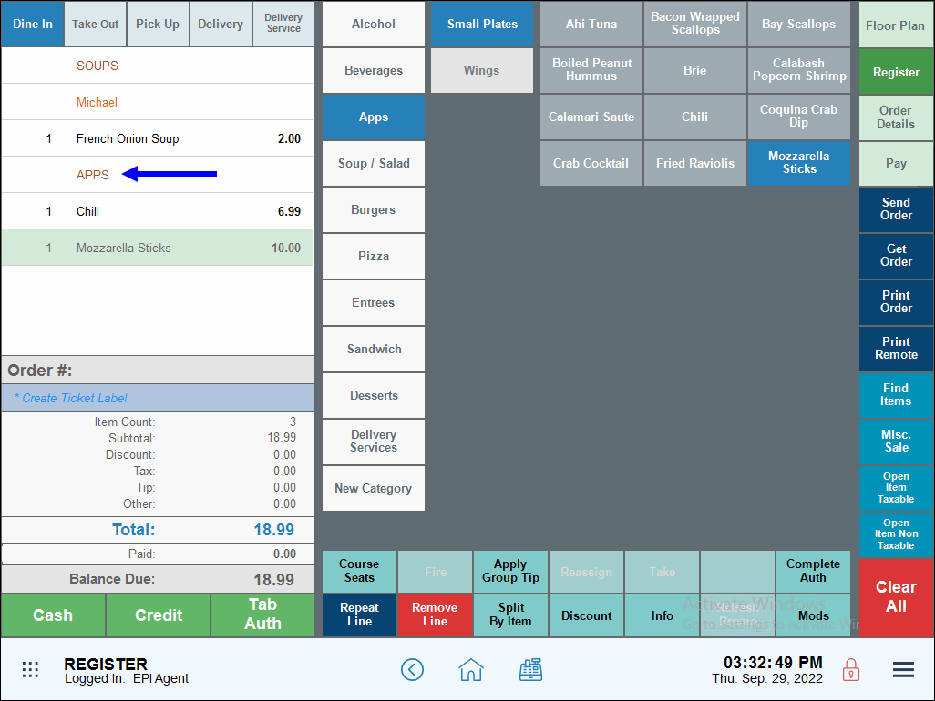
Task: Add Calabash Popcorn Shrimp item
Action: click(798, 70)
